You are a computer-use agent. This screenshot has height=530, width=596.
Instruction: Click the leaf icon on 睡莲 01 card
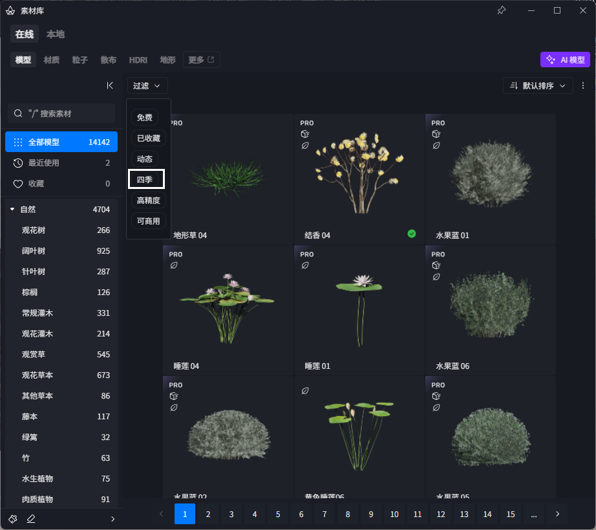(305, 265)
